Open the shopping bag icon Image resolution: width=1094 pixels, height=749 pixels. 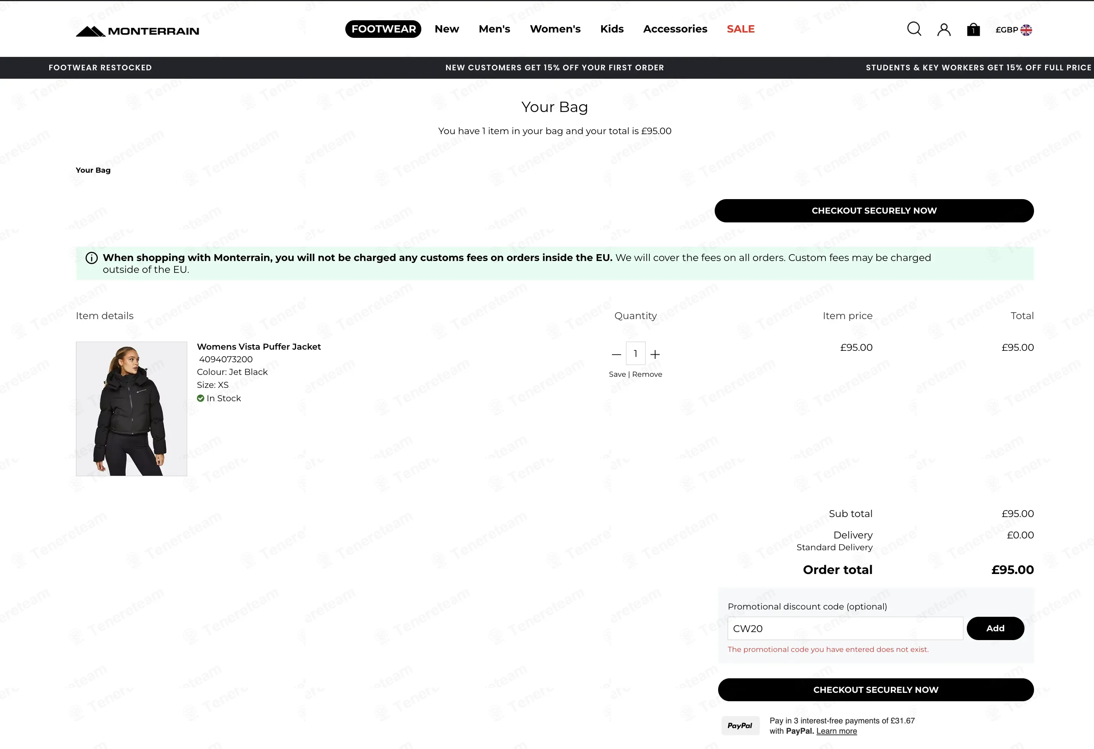973,30
